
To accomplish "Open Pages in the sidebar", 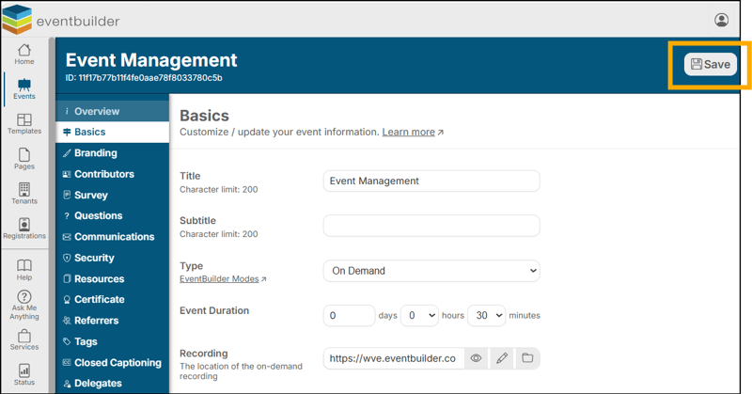I will pyautogui.click(x=24, y=159).
